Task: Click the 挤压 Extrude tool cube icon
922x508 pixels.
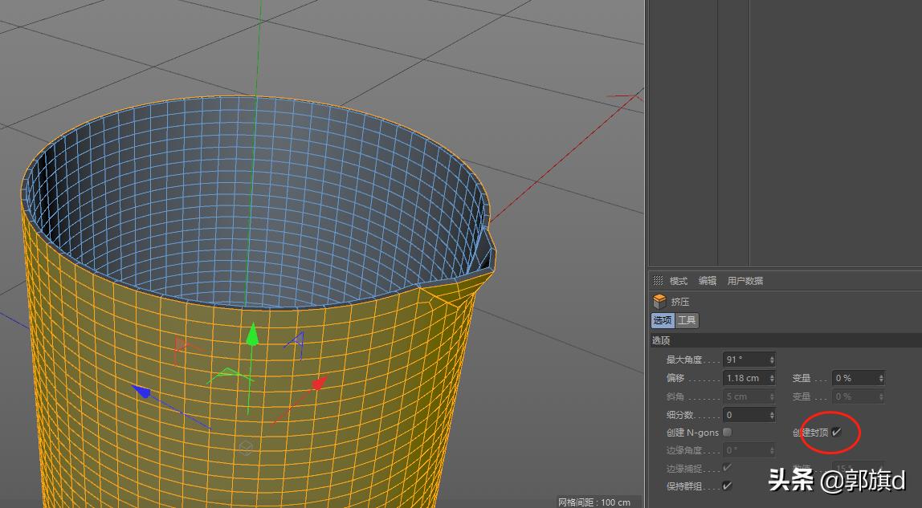Action: (659, 299)
